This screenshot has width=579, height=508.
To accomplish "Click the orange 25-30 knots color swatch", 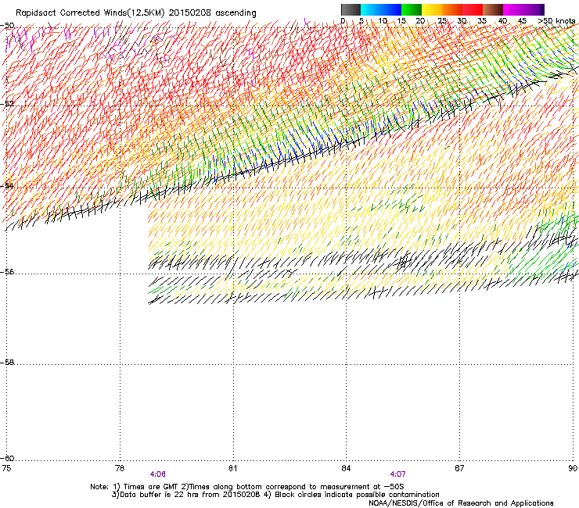I will tap(452, 9).
